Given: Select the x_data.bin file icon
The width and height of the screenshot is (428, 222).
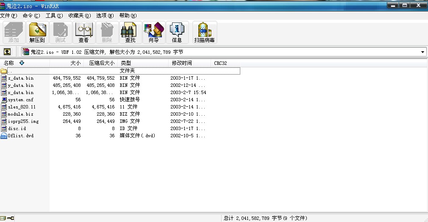Looking at the screenshot, I should click(4, 92).
